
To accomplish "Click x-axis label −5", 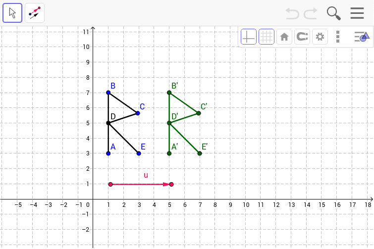I will pyautogui.click(x=18, y=204).
